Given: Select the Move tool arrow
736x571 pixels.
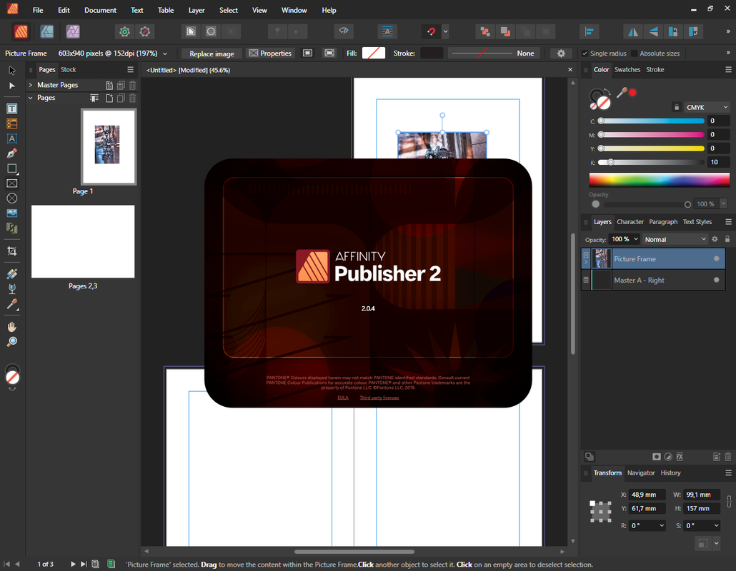Looking at the screenshot, I should coord(11,71).
